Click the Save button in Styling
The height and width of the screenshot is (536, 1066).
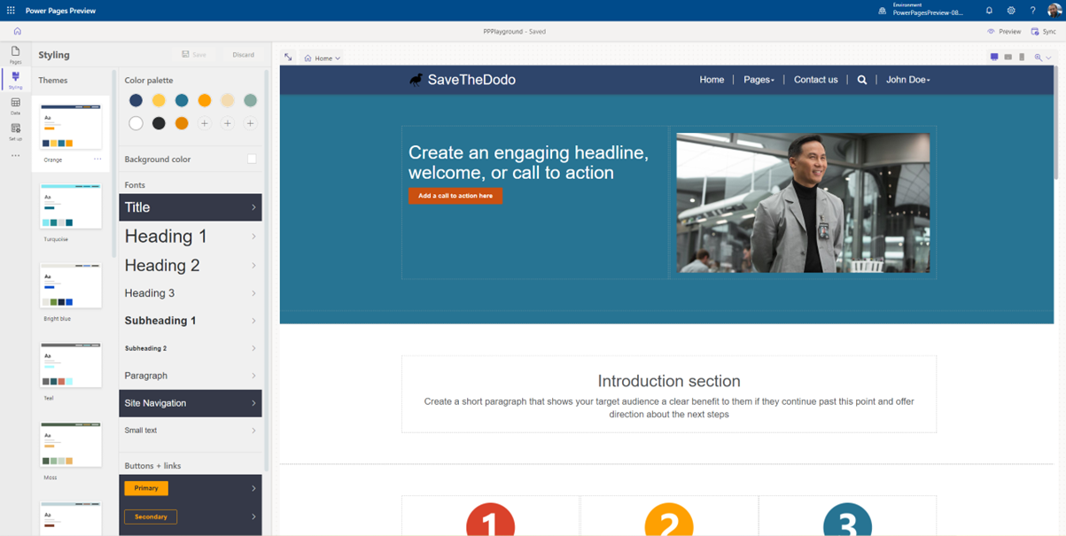[194, 55]
